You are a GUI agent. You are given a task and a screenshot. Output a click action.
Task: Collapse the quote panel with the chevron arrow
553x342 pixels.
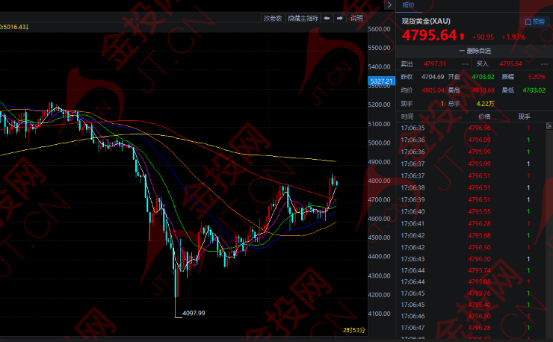[x=389, y=5]
